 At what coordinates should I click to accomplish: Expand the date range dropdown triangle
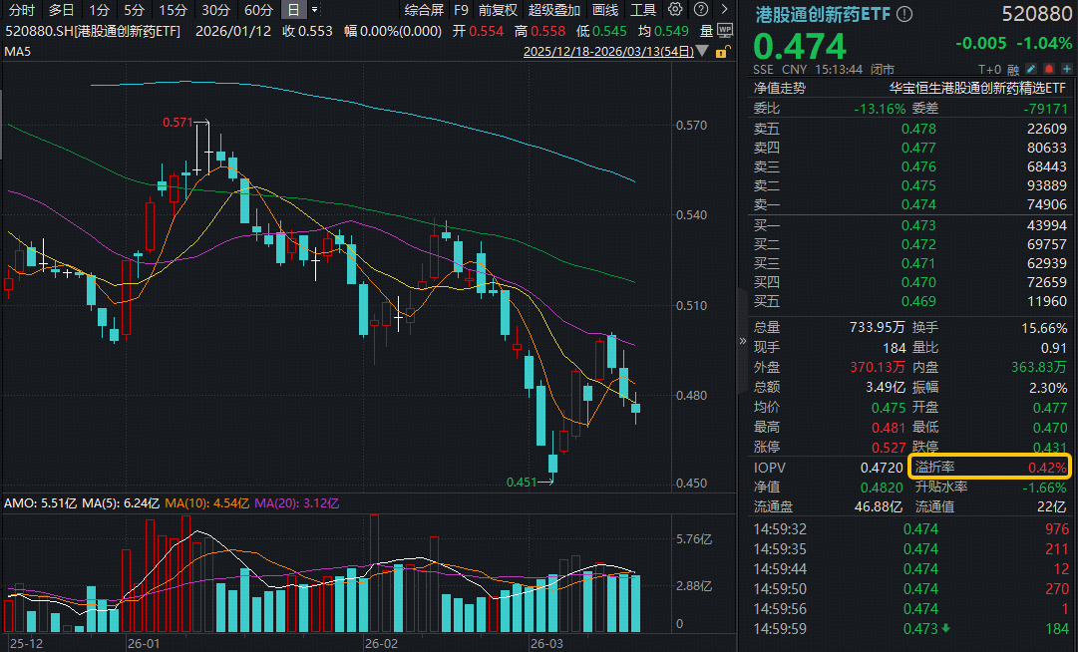[702, 51]
